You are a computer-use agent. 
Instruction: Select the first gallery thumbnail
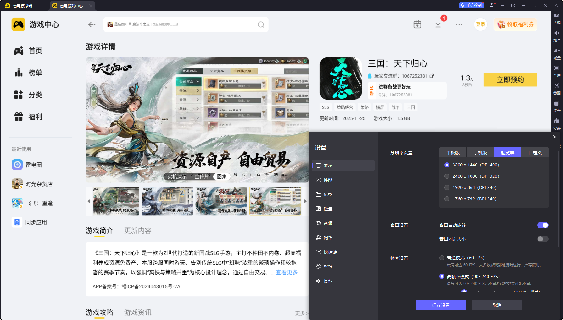[x=116, y=201]
